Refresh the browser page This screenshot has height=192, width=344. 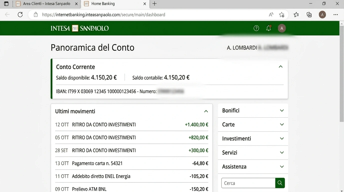(20, 14)
